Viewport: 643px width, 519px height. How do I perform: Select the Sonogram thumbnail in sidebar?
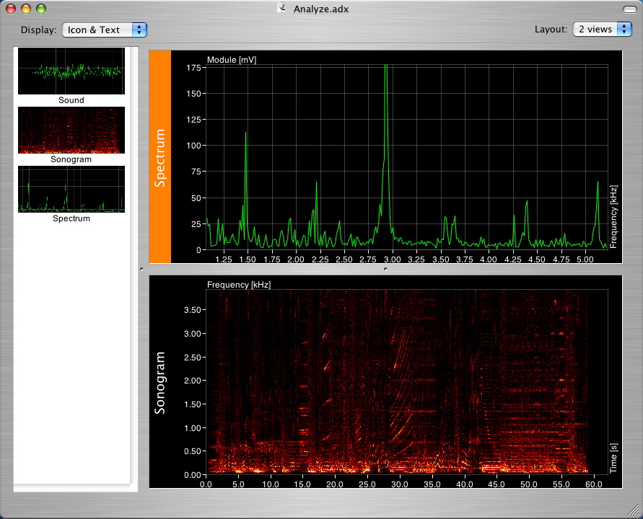(71, 130)
